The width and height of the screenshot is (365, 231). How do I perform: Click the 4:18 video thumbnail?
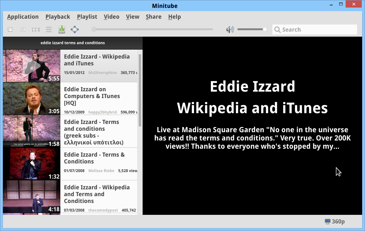[x=32, y=196]
